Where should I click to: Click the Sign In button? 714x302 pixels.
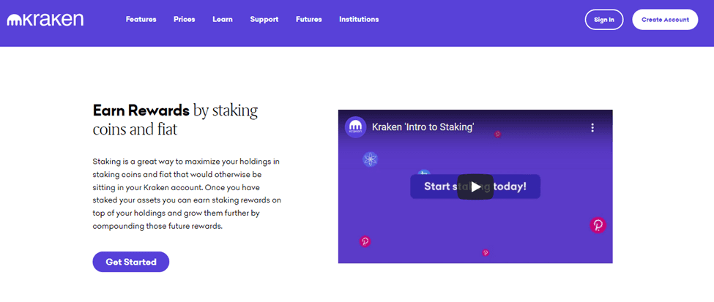pos(604,20)
